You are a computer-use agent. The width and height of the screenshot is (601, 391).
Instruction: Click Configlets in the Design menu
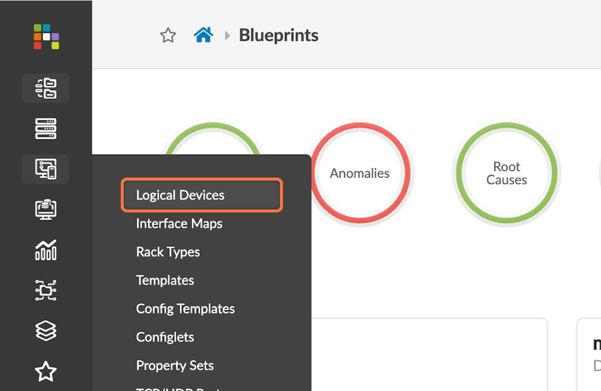tap(165, 337)
